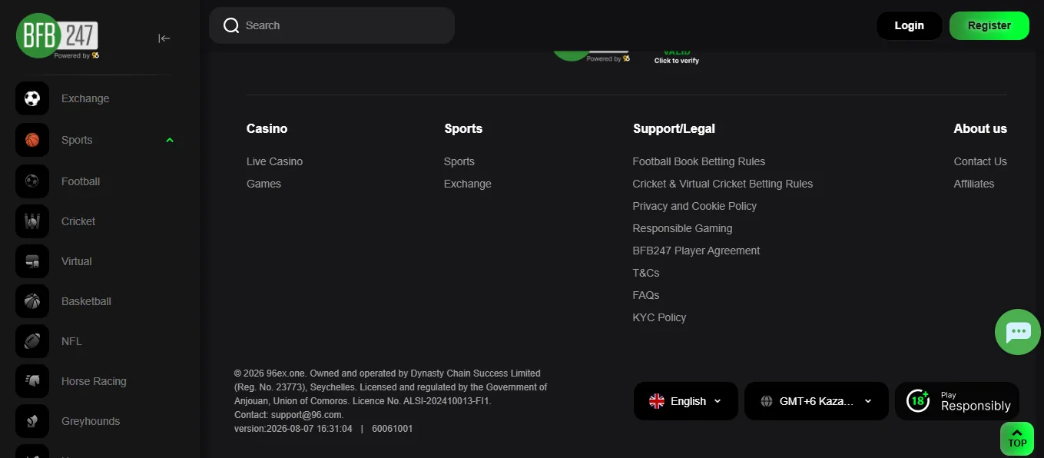
Task: Open Privacy and Cookie Policy
Action: (694, 206)
